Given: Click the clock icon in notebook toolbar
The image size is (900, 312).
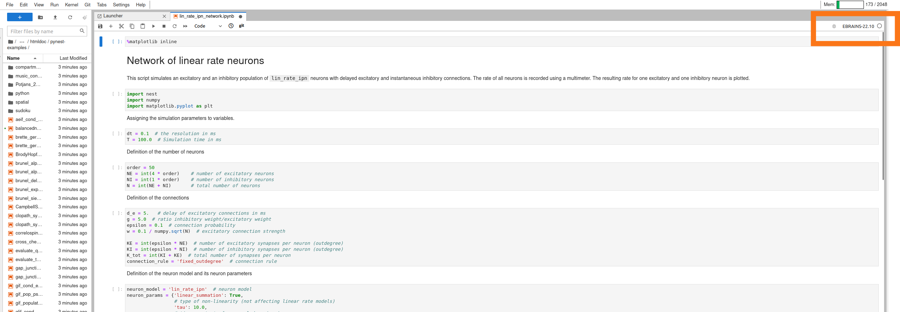Looking at the screenshot, I should pyautogui.click(x=231, y=26).
